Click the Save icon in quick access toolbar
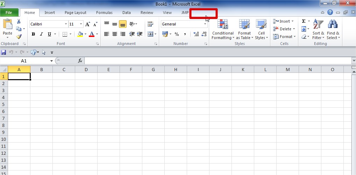The height and width of the screenshot is (175, 356). tap(3, 52)
